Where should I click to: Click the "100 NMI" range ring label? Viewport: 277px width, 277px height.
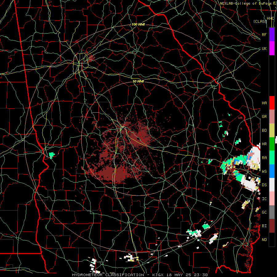(x=138, y=24)
